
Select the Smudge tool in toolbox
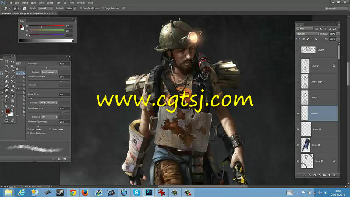point(7,91)
